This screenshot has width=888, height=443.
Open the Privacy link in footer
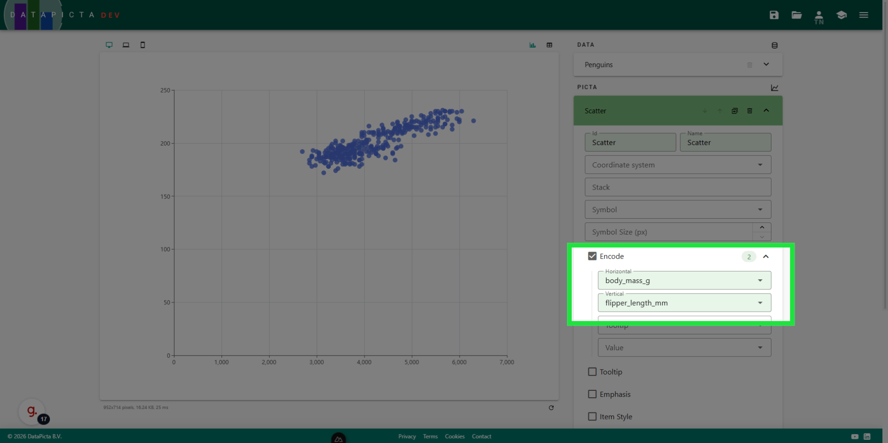coord(407,437)
